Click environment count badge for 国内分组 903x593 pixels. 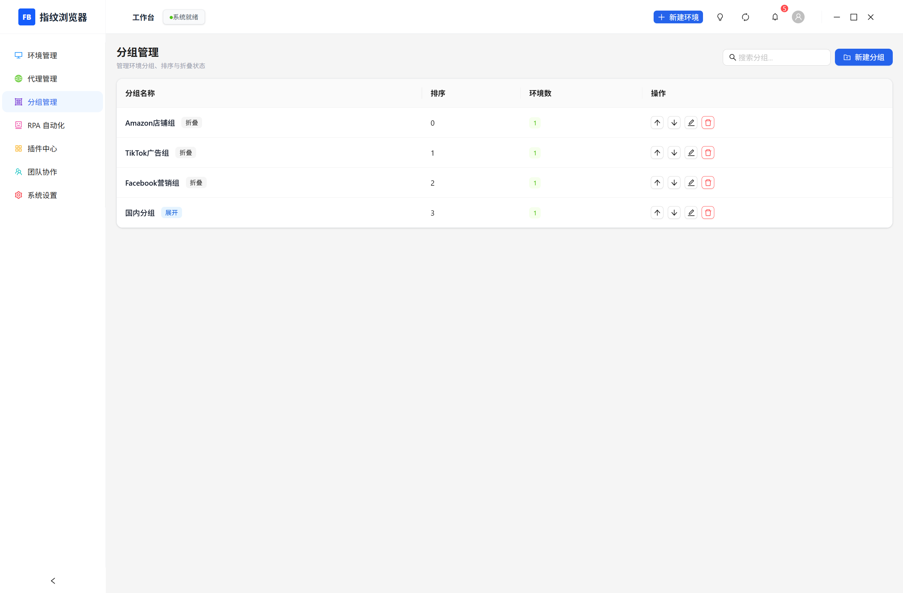(x=535, y=213)
